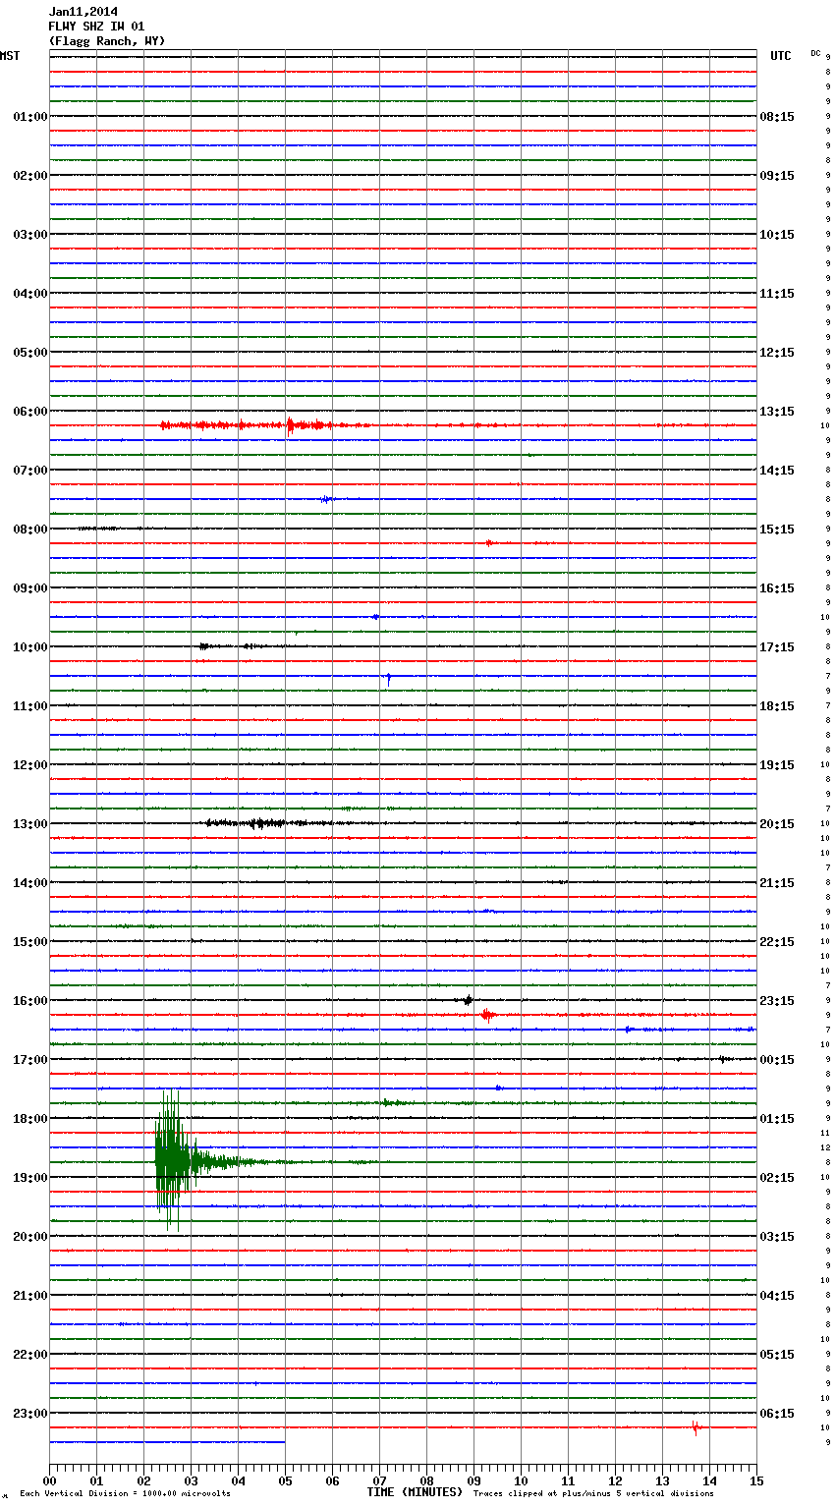Click minute tick "09" on the time axis
This screenshot has width=835, height=1507.
click(x=473, y=1481)
